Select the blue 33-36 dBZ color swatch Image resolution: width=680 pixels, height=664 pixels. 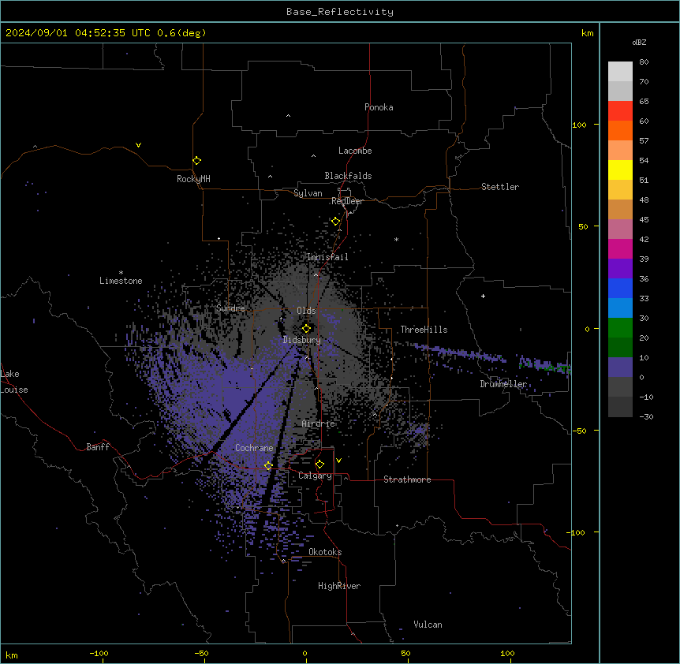tap(620, 288)
